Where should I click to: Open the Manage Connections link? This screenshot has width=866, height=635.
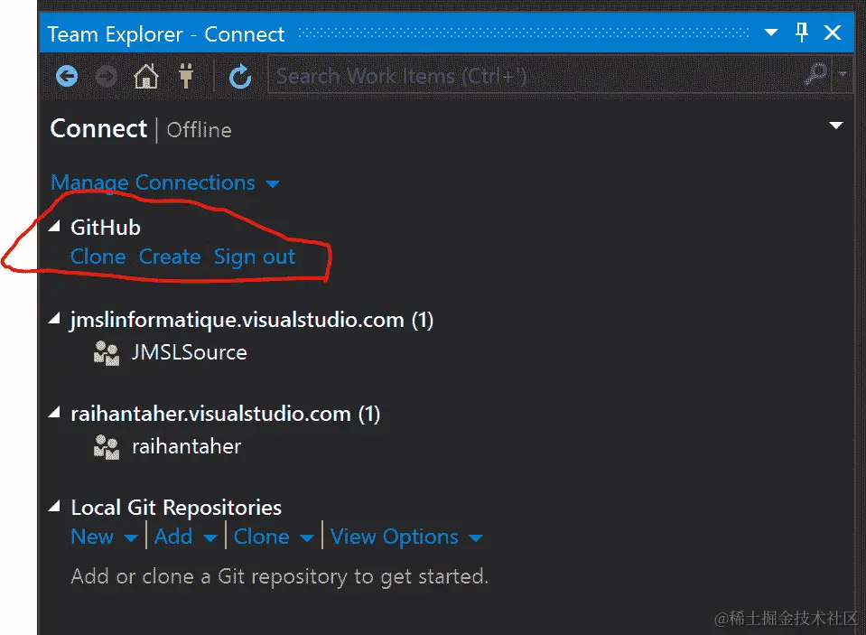point(153,182)
